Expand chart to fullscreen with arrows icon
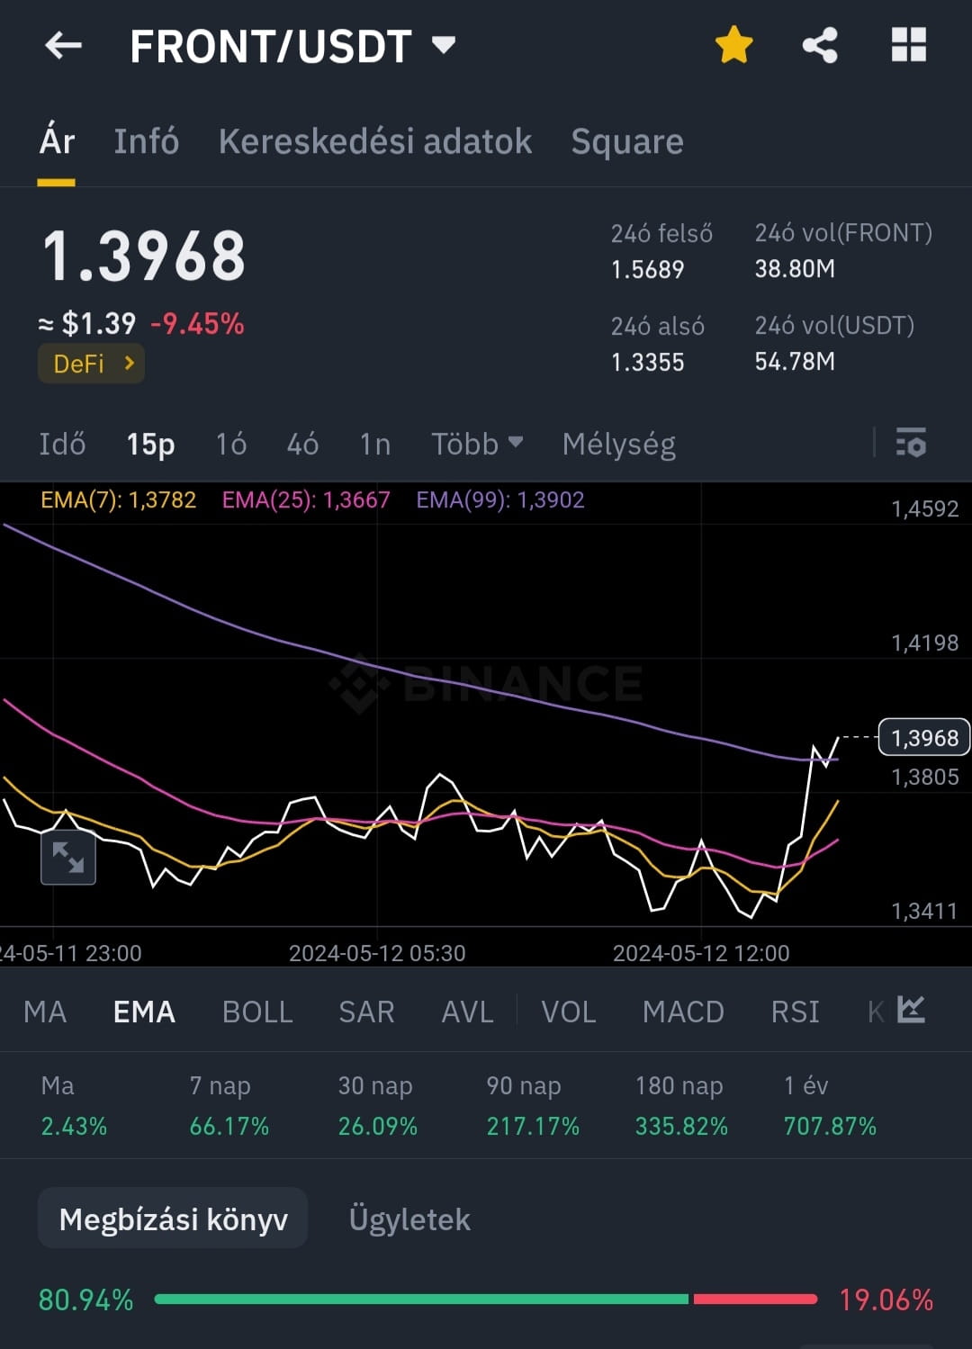Viewport: 972px width, 1349px height. (x=68, y=858)
